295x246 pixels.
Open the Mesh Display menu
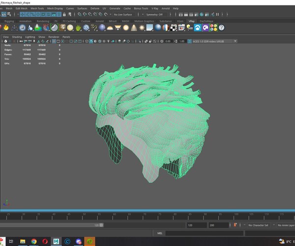(55, 8)
